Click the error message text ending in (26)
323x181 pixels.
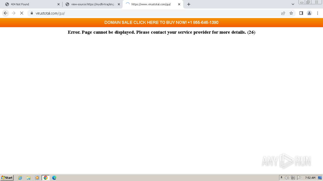[x=161, y=32]
